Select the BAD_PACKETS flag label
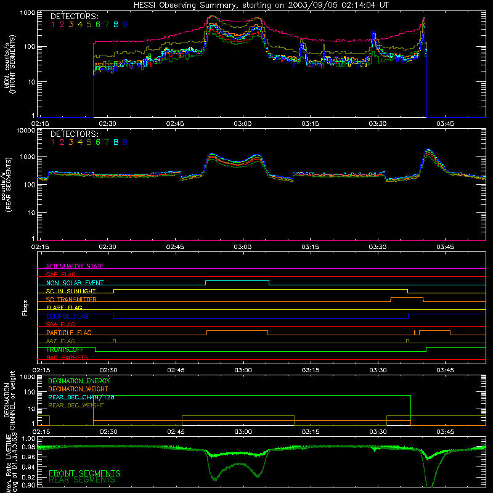Screen dimensions: 493x493 click(x=67, y=357)
